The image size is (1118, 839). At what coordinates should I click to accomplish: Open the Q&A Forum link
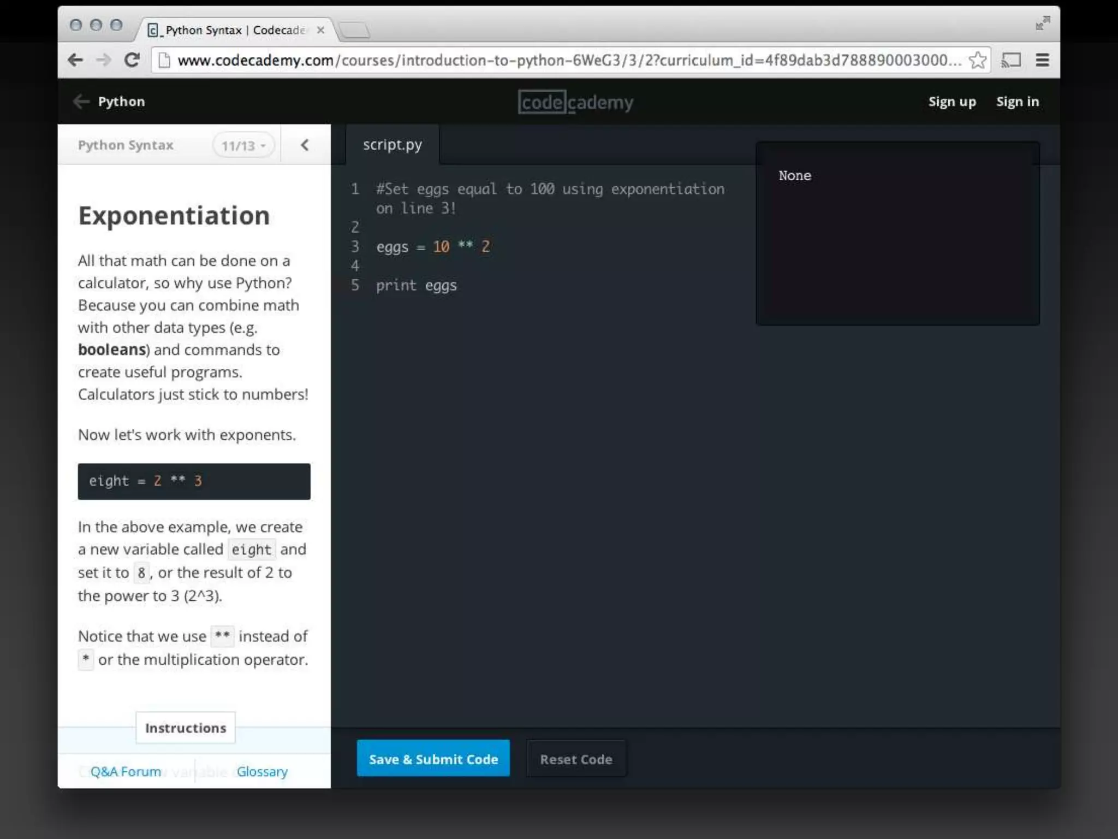pyautogui.click(x=126, y=771)
